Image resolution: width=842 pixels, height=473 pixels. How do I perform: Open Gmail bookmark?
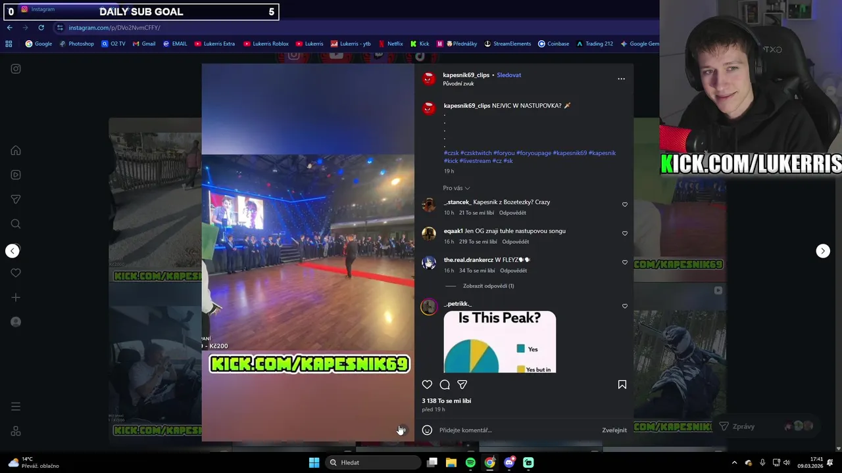pyautogui.click(x=144, y=44)
